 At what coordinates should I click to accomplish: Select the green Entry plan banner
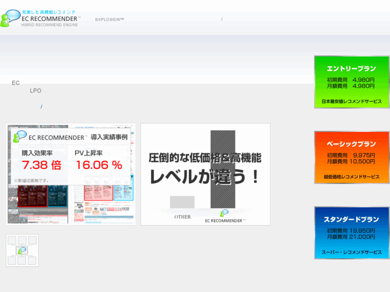click(x=352, y=82)
